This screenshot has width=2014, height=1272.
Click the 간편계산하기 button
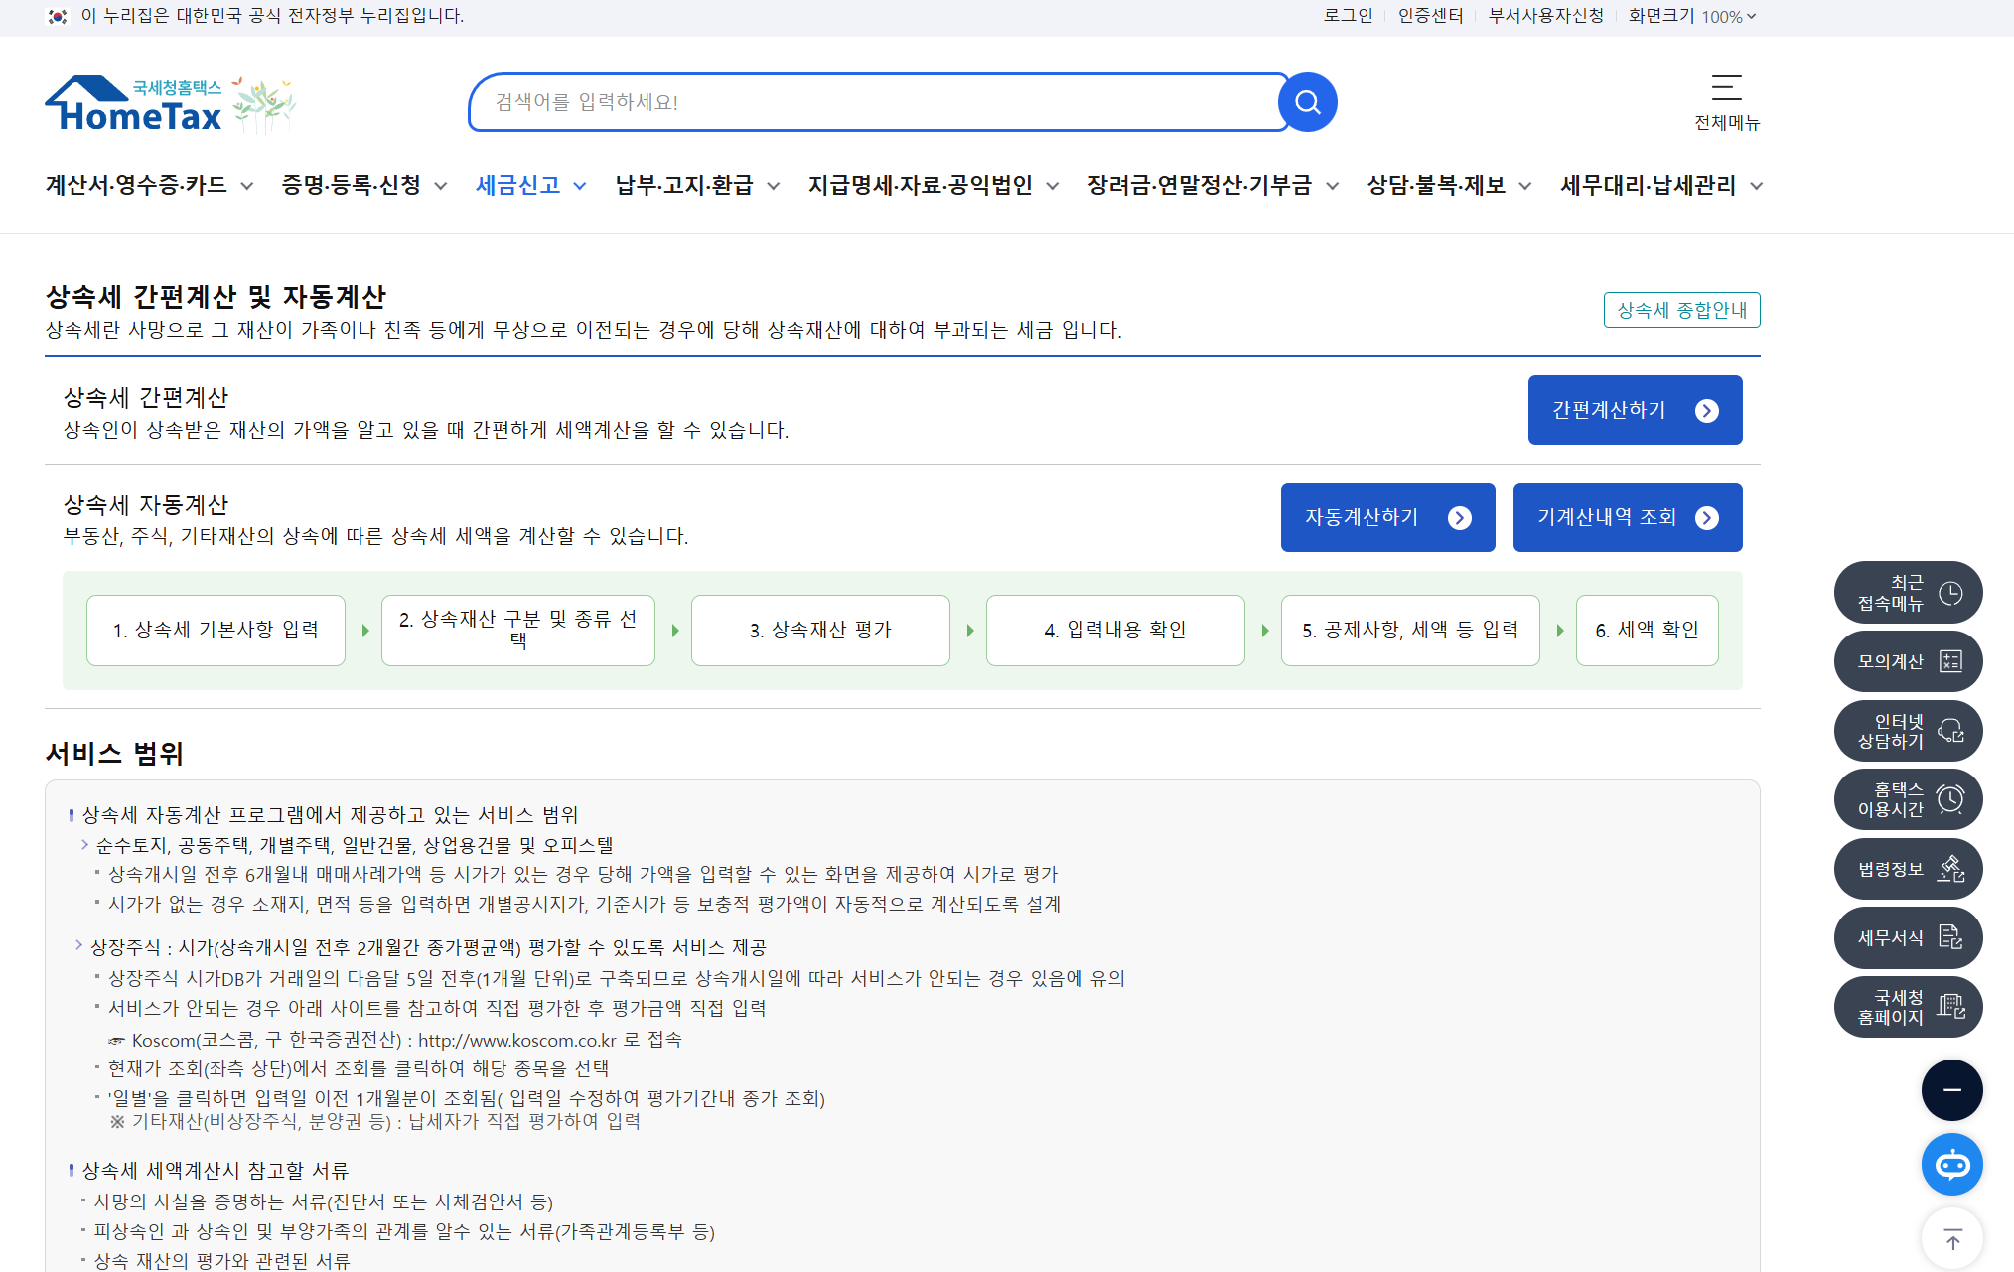pos(1634,410)
